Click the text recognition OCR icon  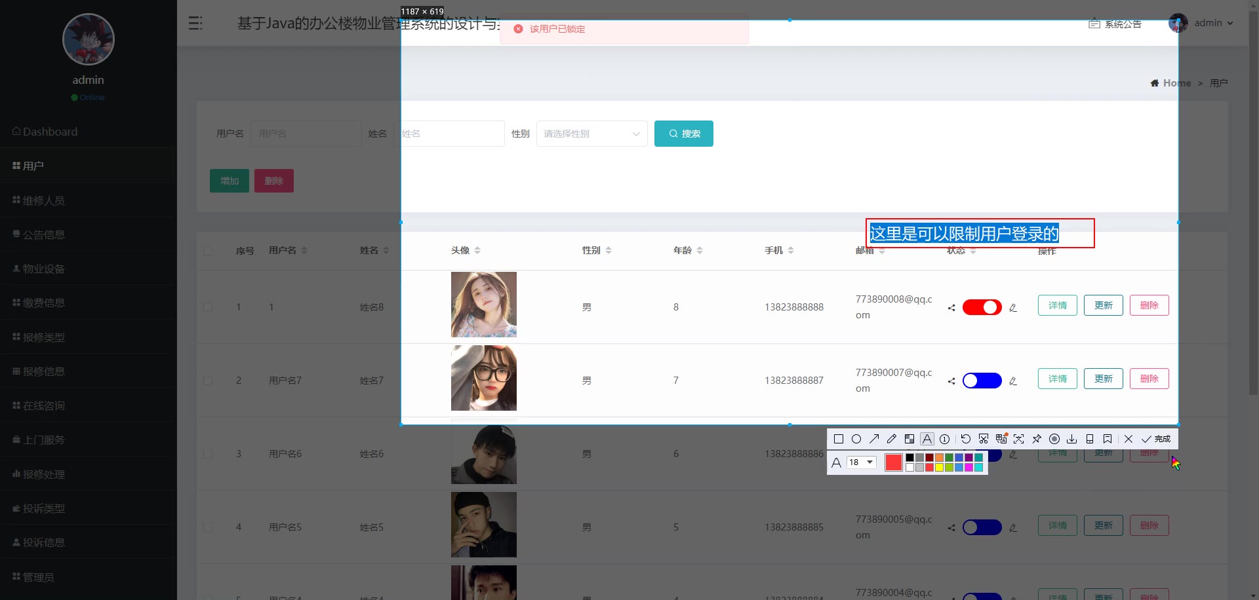click(x=1019, y=439)
